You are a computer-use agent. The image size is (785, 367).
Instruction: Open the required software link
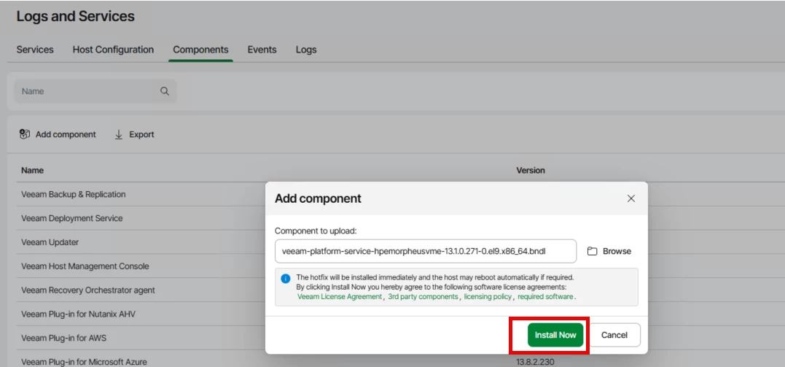coord(546,297)
